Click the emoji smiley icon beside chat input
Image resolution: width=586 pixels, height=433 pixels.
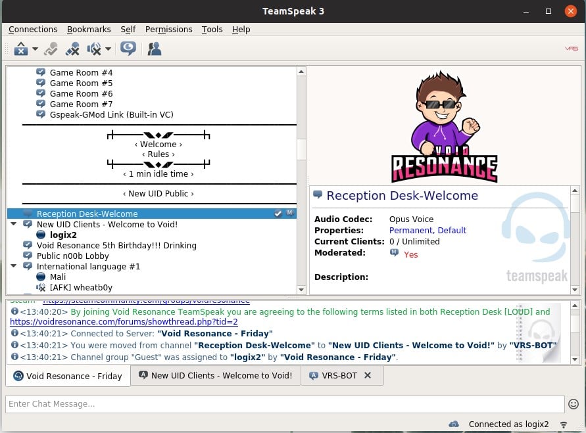point(574,404)
